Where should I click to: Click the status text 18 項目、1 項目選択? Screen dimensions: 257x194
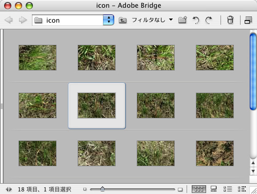[44, 189]
